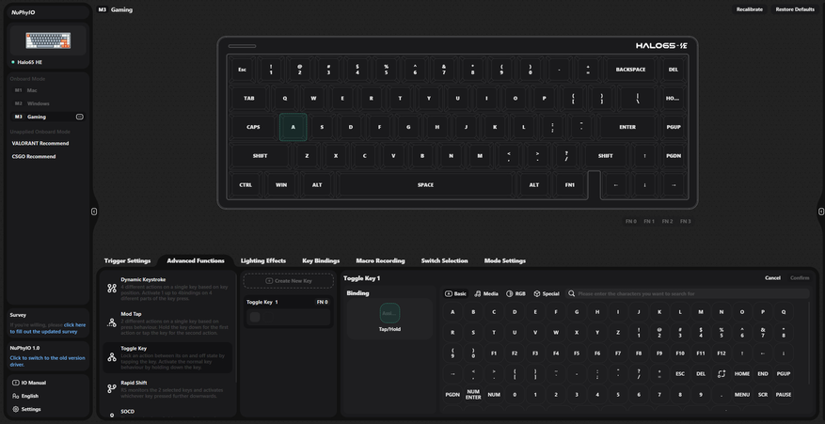Click the Recalibrate button
Viewport: 825px width, 424px height.
coord(749,9)
